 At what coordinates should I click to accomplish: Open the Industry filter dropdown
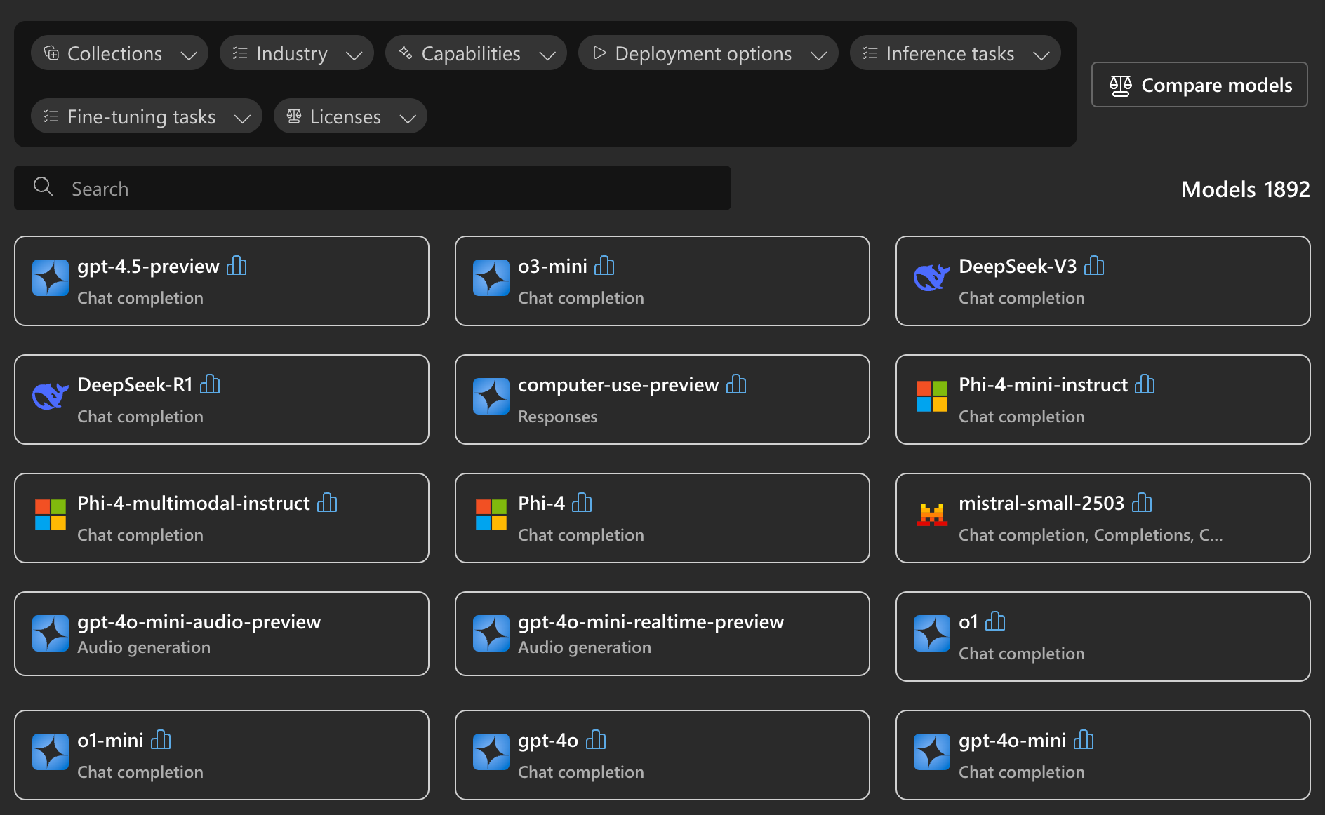point(297,53)
